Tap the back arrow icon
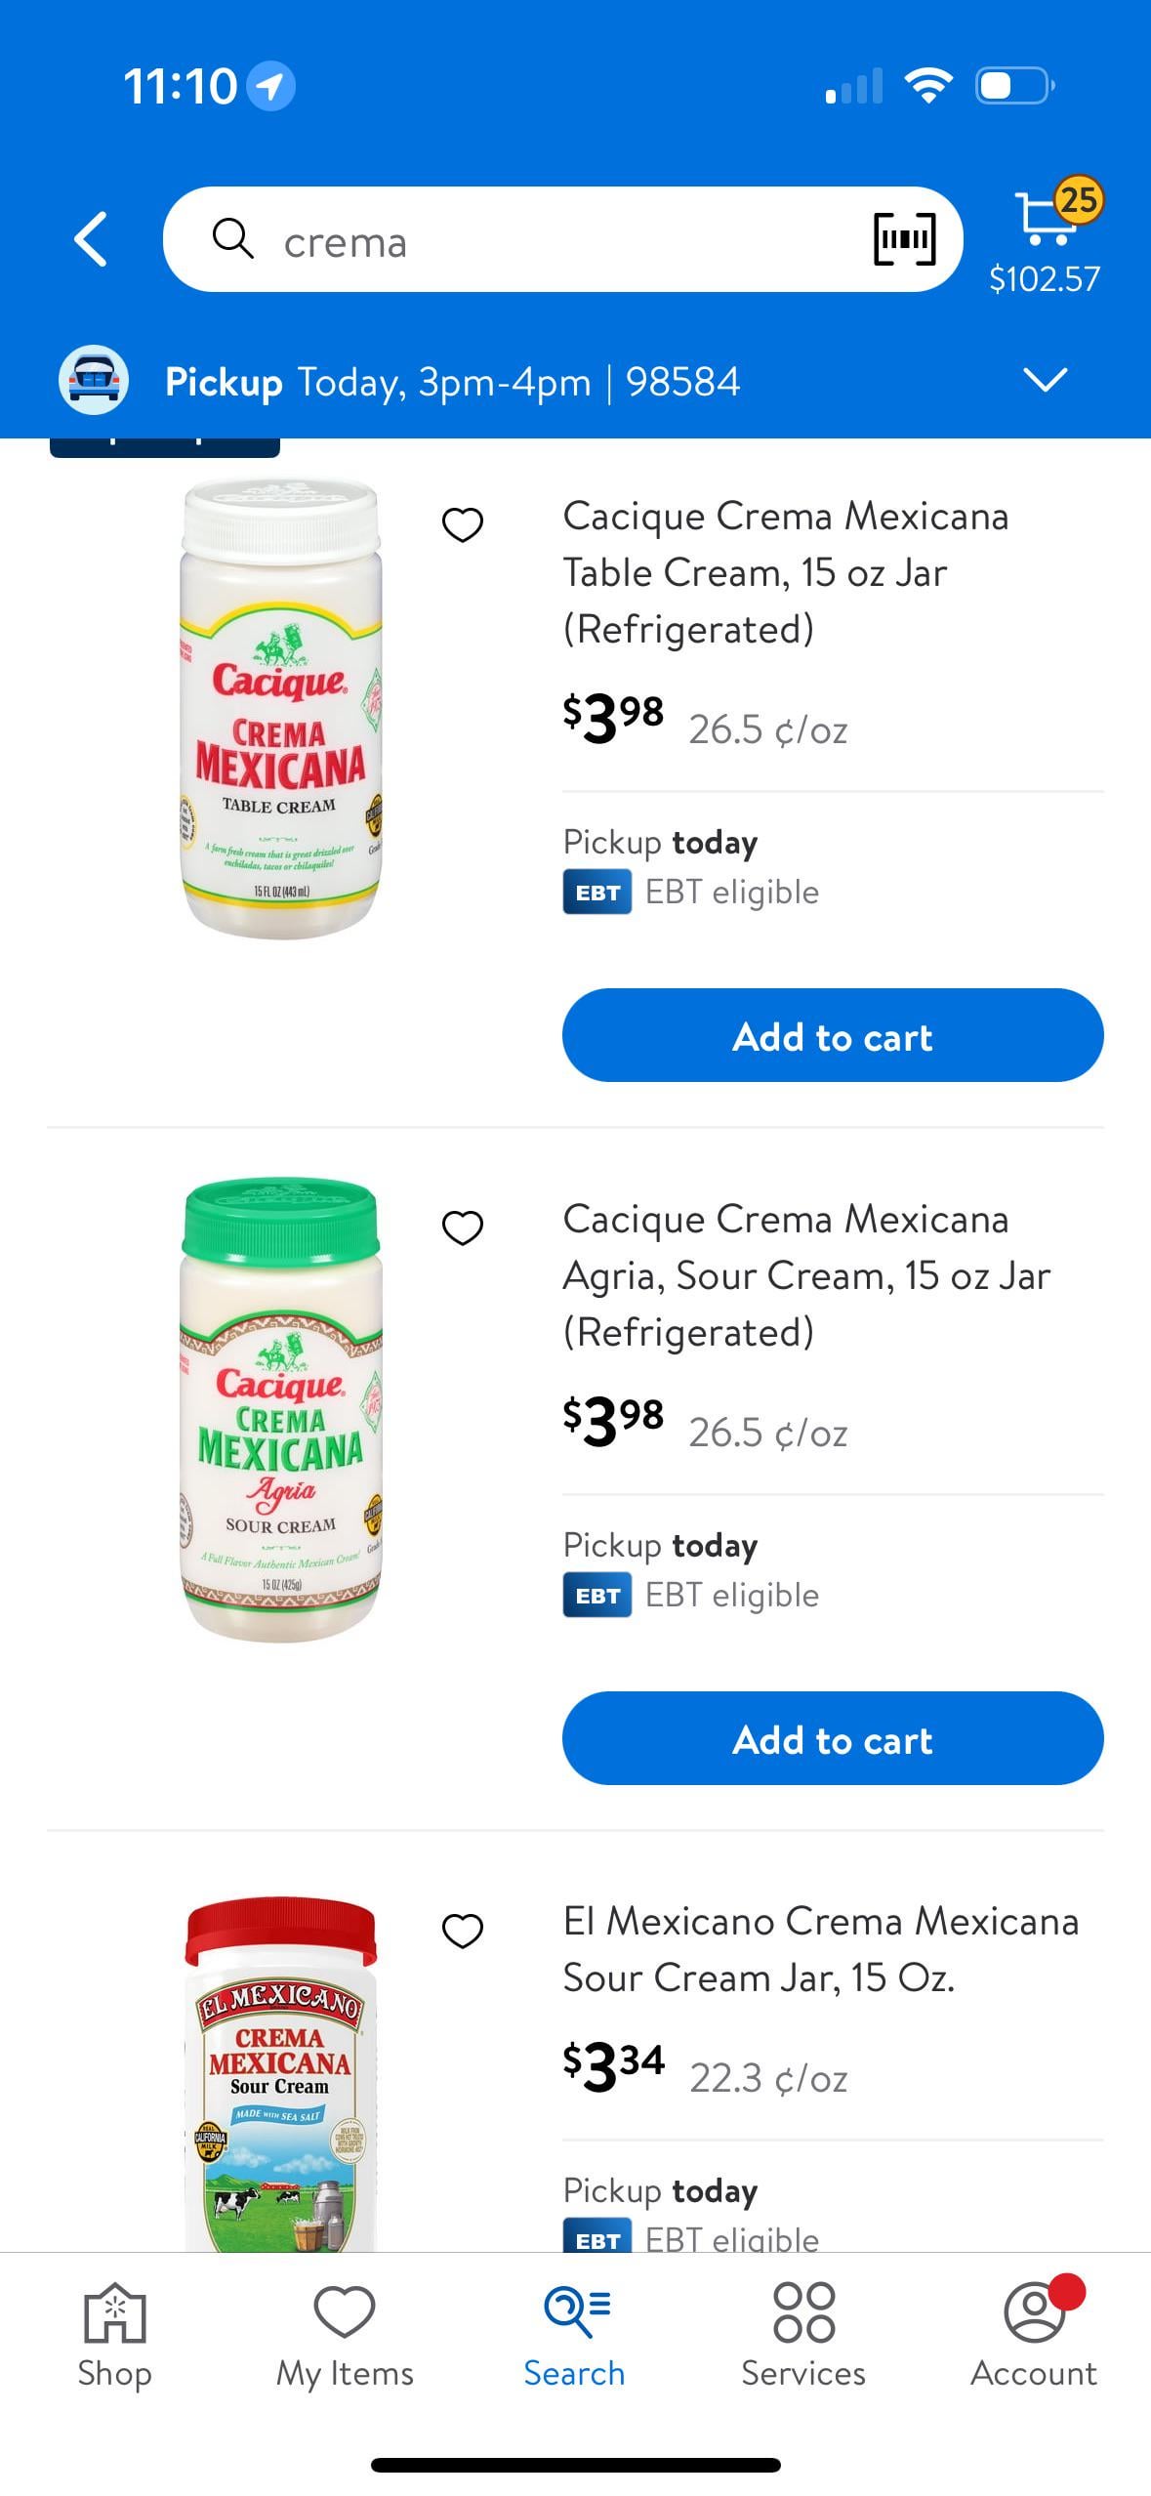The height and width of the screenshot is (2496, 1151). click(91, 239)
